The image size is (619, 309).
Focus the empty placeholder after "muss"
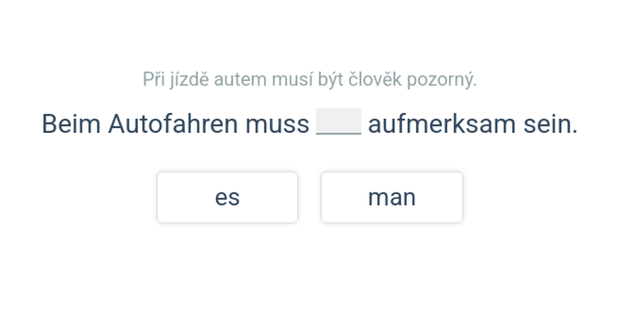339,123
